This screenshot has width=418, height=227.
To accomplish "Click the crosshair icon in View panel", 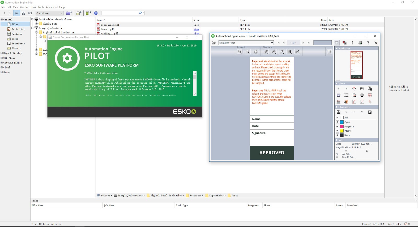I will [370, 102].
